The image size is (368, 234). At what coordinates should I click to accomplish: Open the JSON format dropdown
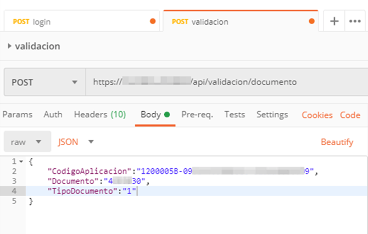point(76,141)
